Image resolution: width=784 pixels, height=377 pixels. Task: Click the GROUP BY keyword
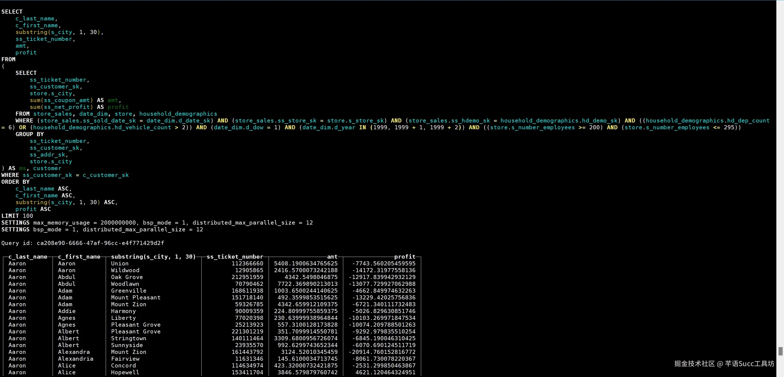coord(29,134)
